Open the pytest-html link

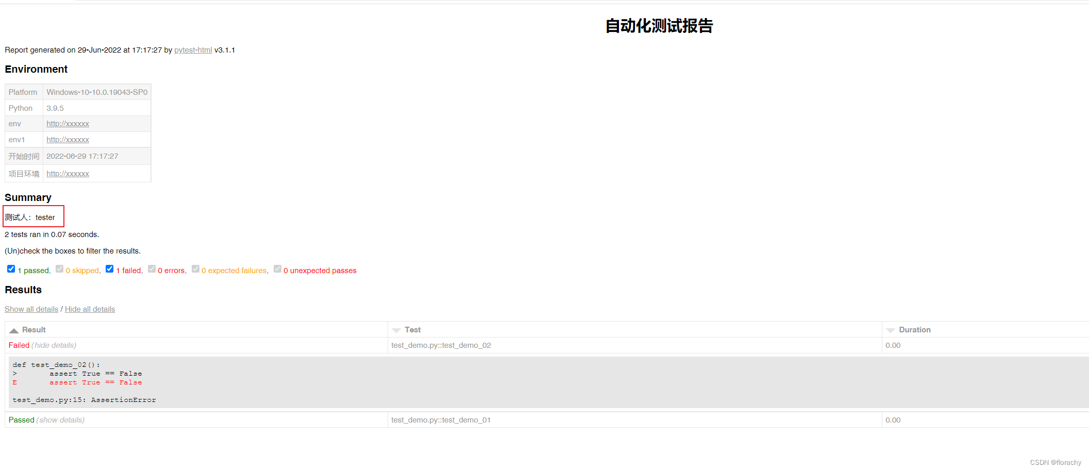pyautogui.click(x=193, y=50)
